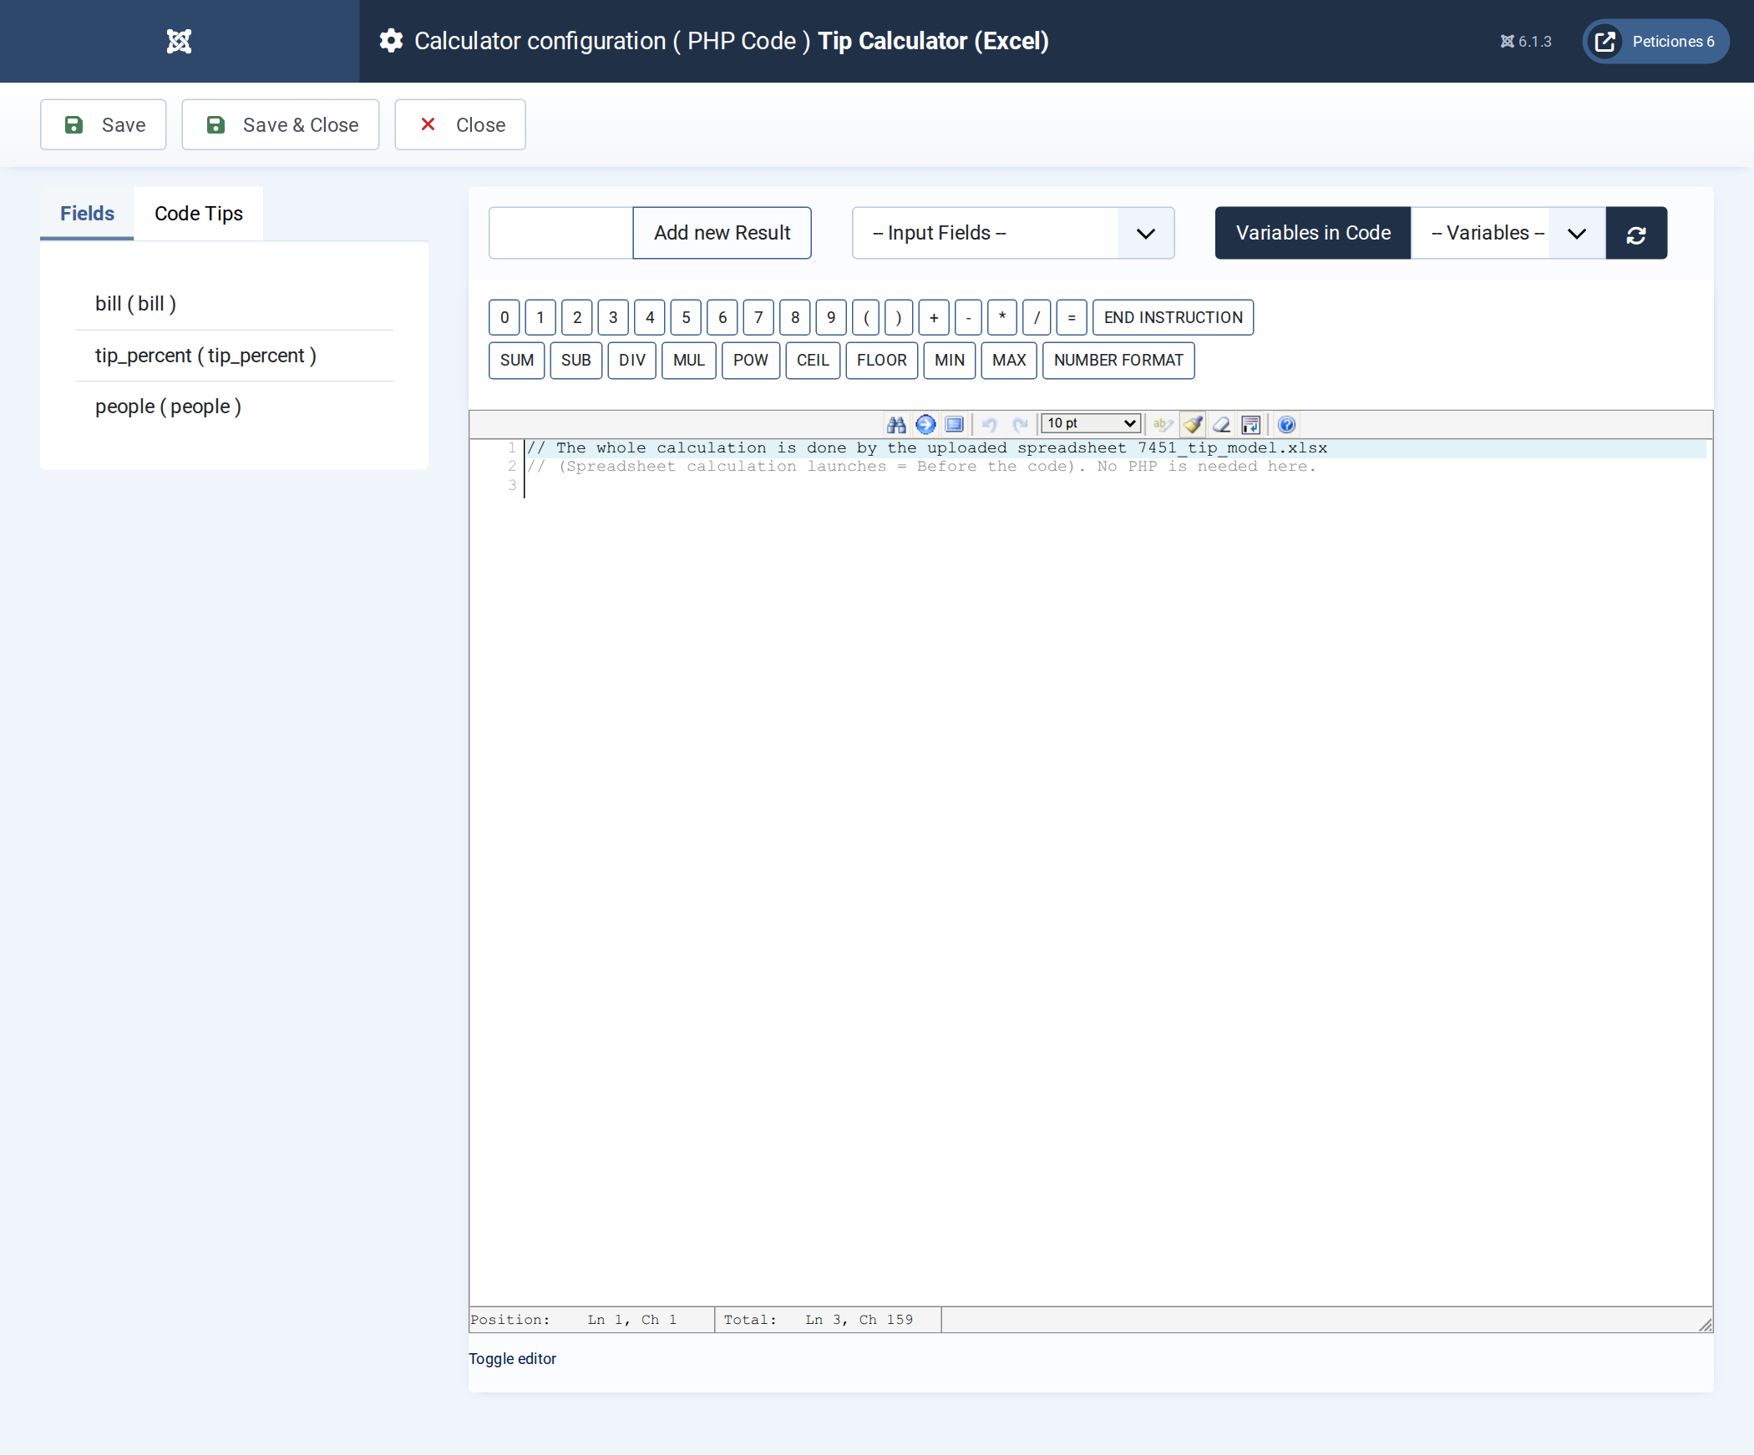Image resolution: width=1754 pixels, height=1455 pixels.
Task: Insert an opening parenthesis
Action: (866, 317)
